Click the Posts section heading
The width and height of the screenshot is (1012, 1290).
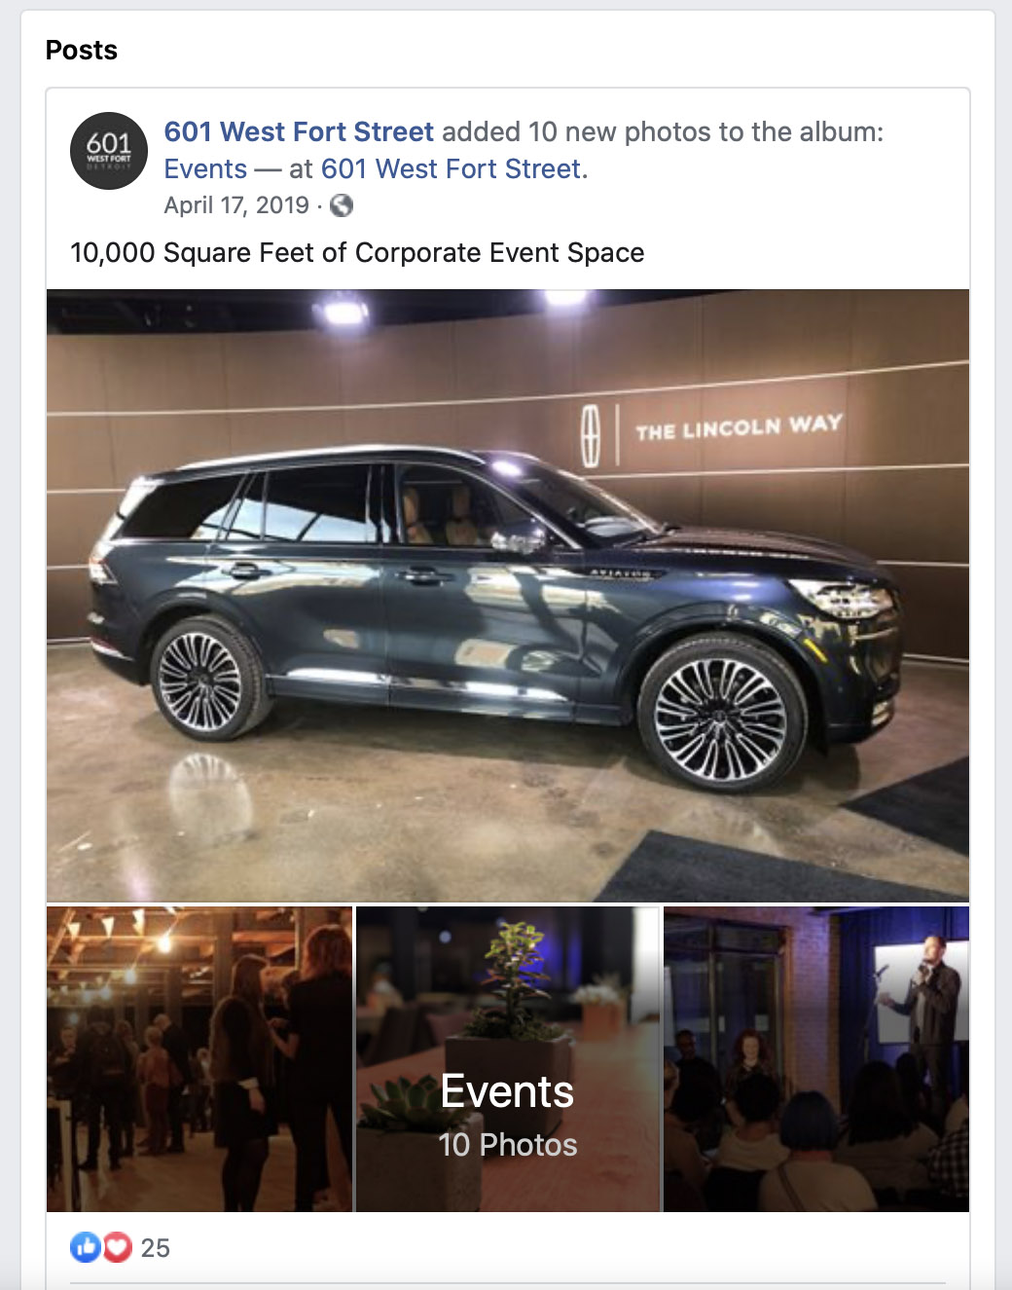82,50
